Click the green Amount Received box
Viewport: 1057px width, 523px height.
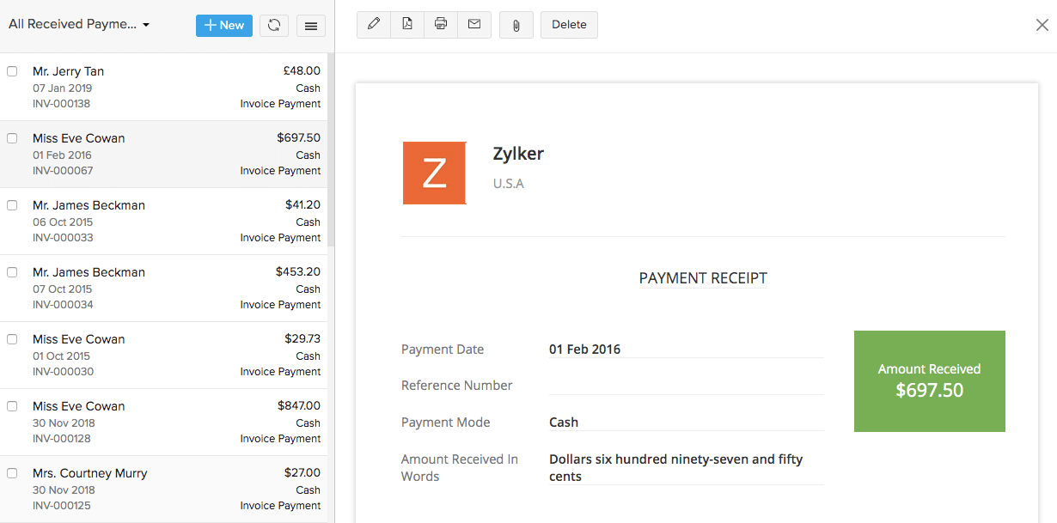pyautogui.click(x=929, y=380)
